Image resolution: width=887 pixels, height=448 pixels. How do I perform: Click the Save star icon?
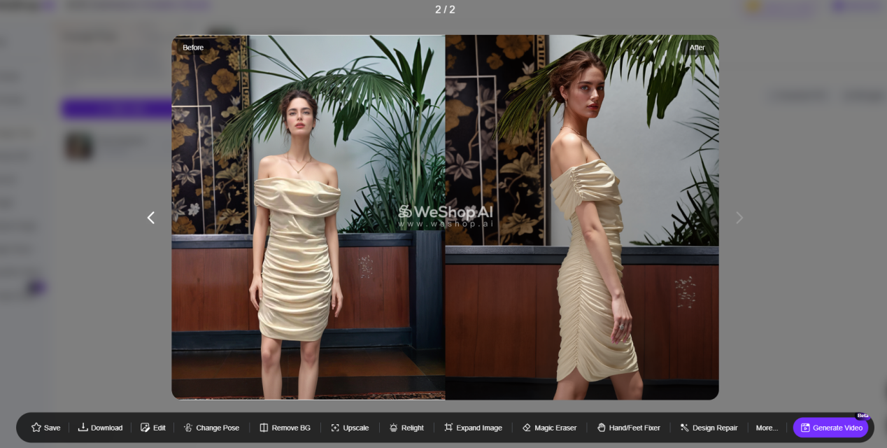click(x=36, y=428)
